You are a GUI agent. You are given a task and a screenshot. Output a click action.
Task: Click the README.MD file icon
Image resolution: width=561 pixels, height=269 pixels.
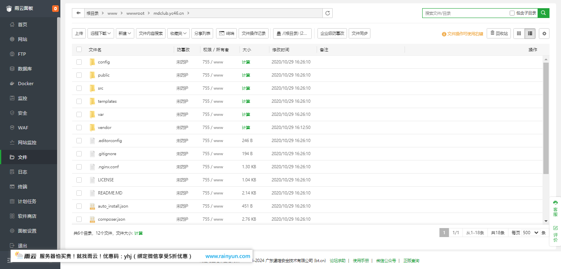[92, 193]
